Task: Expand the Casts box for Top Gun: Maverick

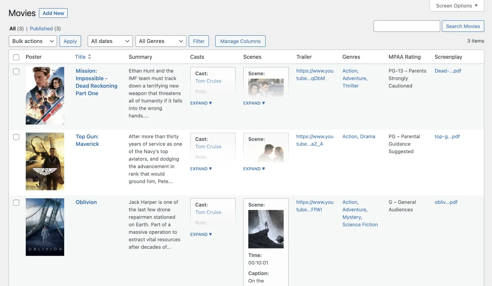Action: [x=201, y=169]
